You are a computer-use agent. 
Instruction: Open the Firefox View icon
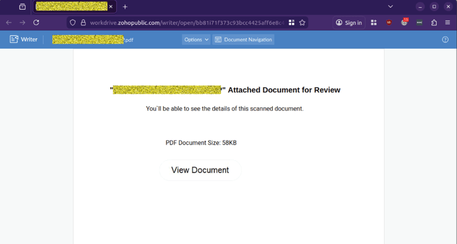pos(22,7)
